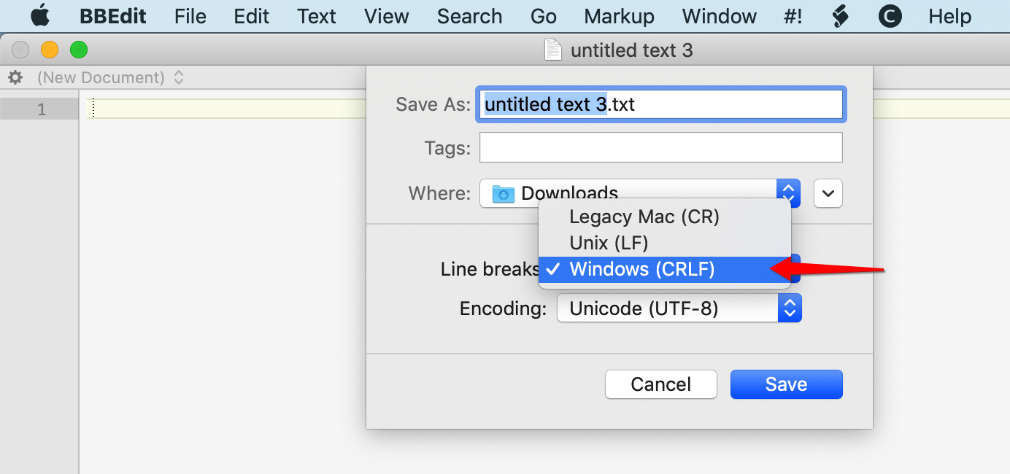This screenshot has width=1010, height=474.
Task: Cancel the save dialog
Action: [660, 384]
